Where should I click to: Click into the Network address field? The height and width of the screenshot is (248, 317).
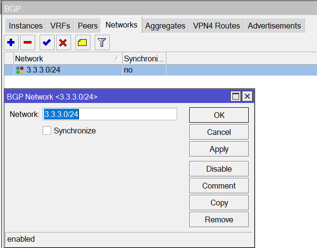click(110, 114)
